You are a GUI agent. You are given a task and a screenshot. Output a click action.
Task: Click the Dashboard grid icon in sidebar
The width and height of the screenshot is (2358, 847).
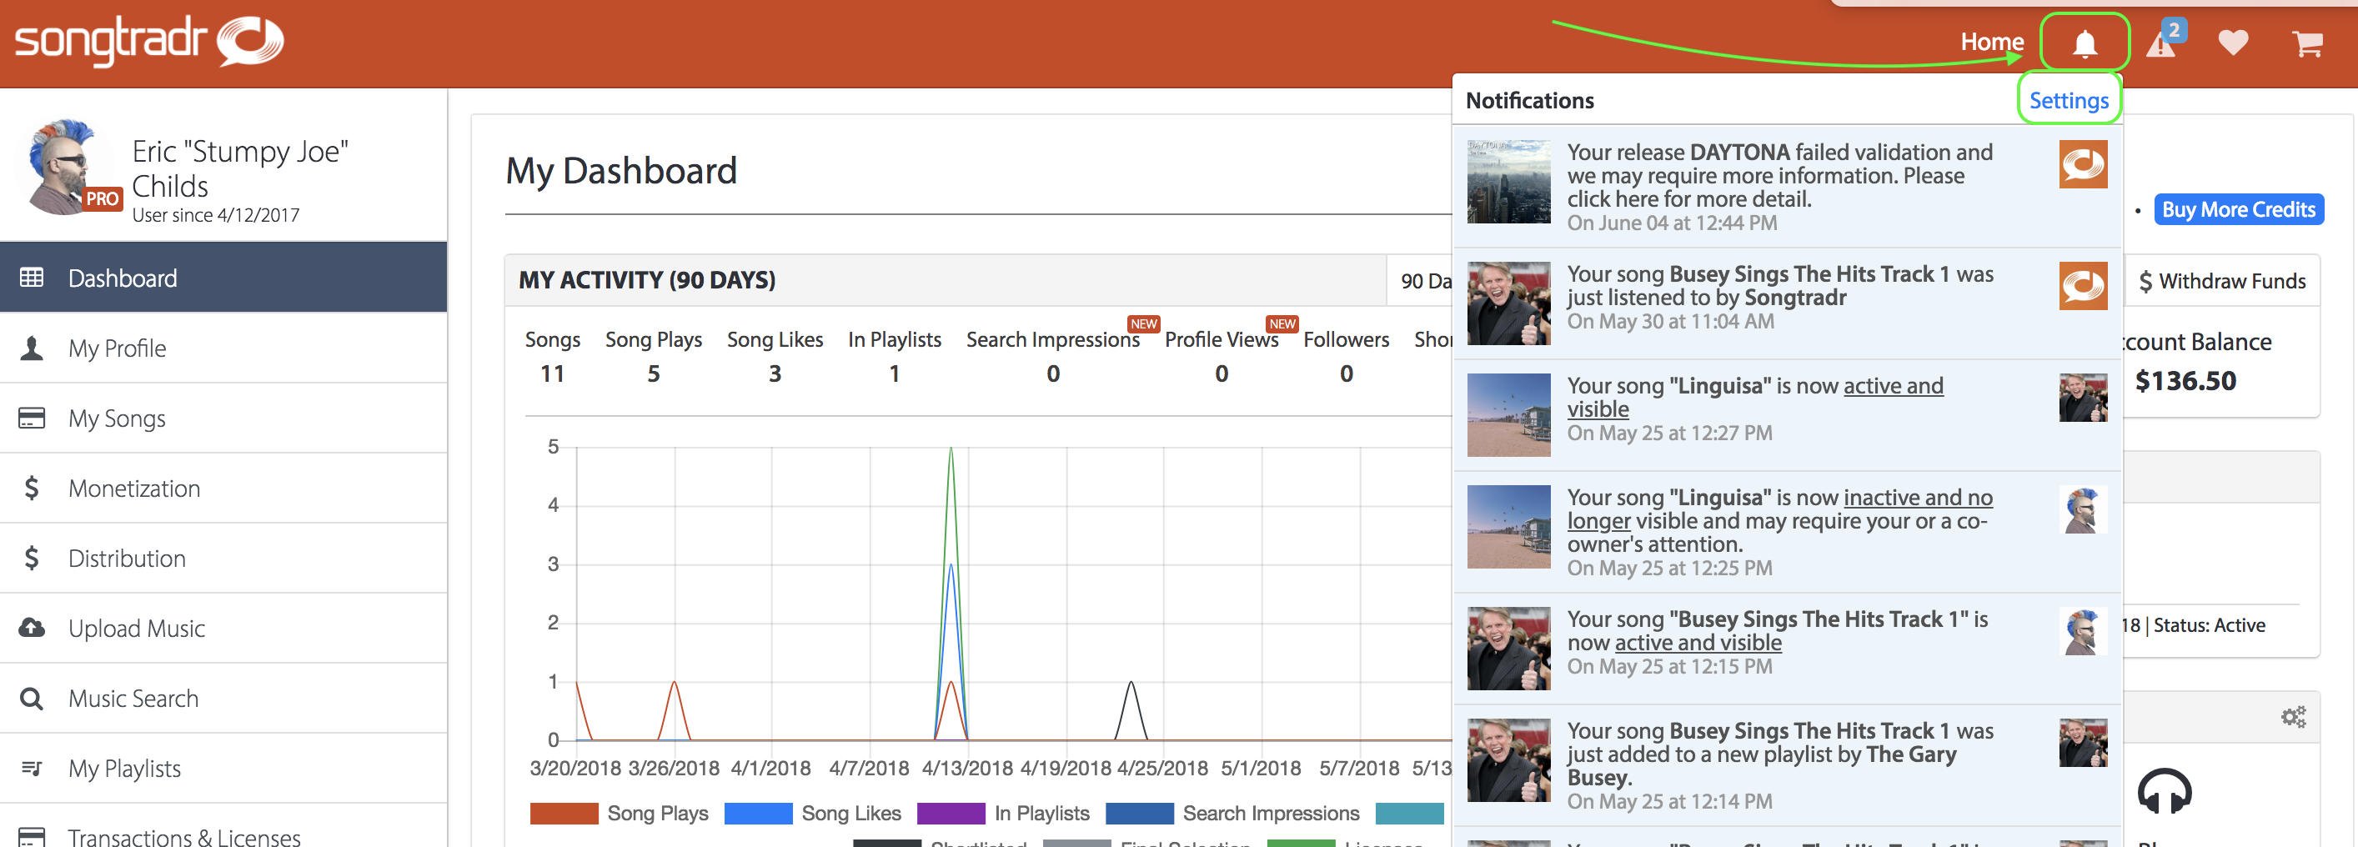tap(32, 278)
